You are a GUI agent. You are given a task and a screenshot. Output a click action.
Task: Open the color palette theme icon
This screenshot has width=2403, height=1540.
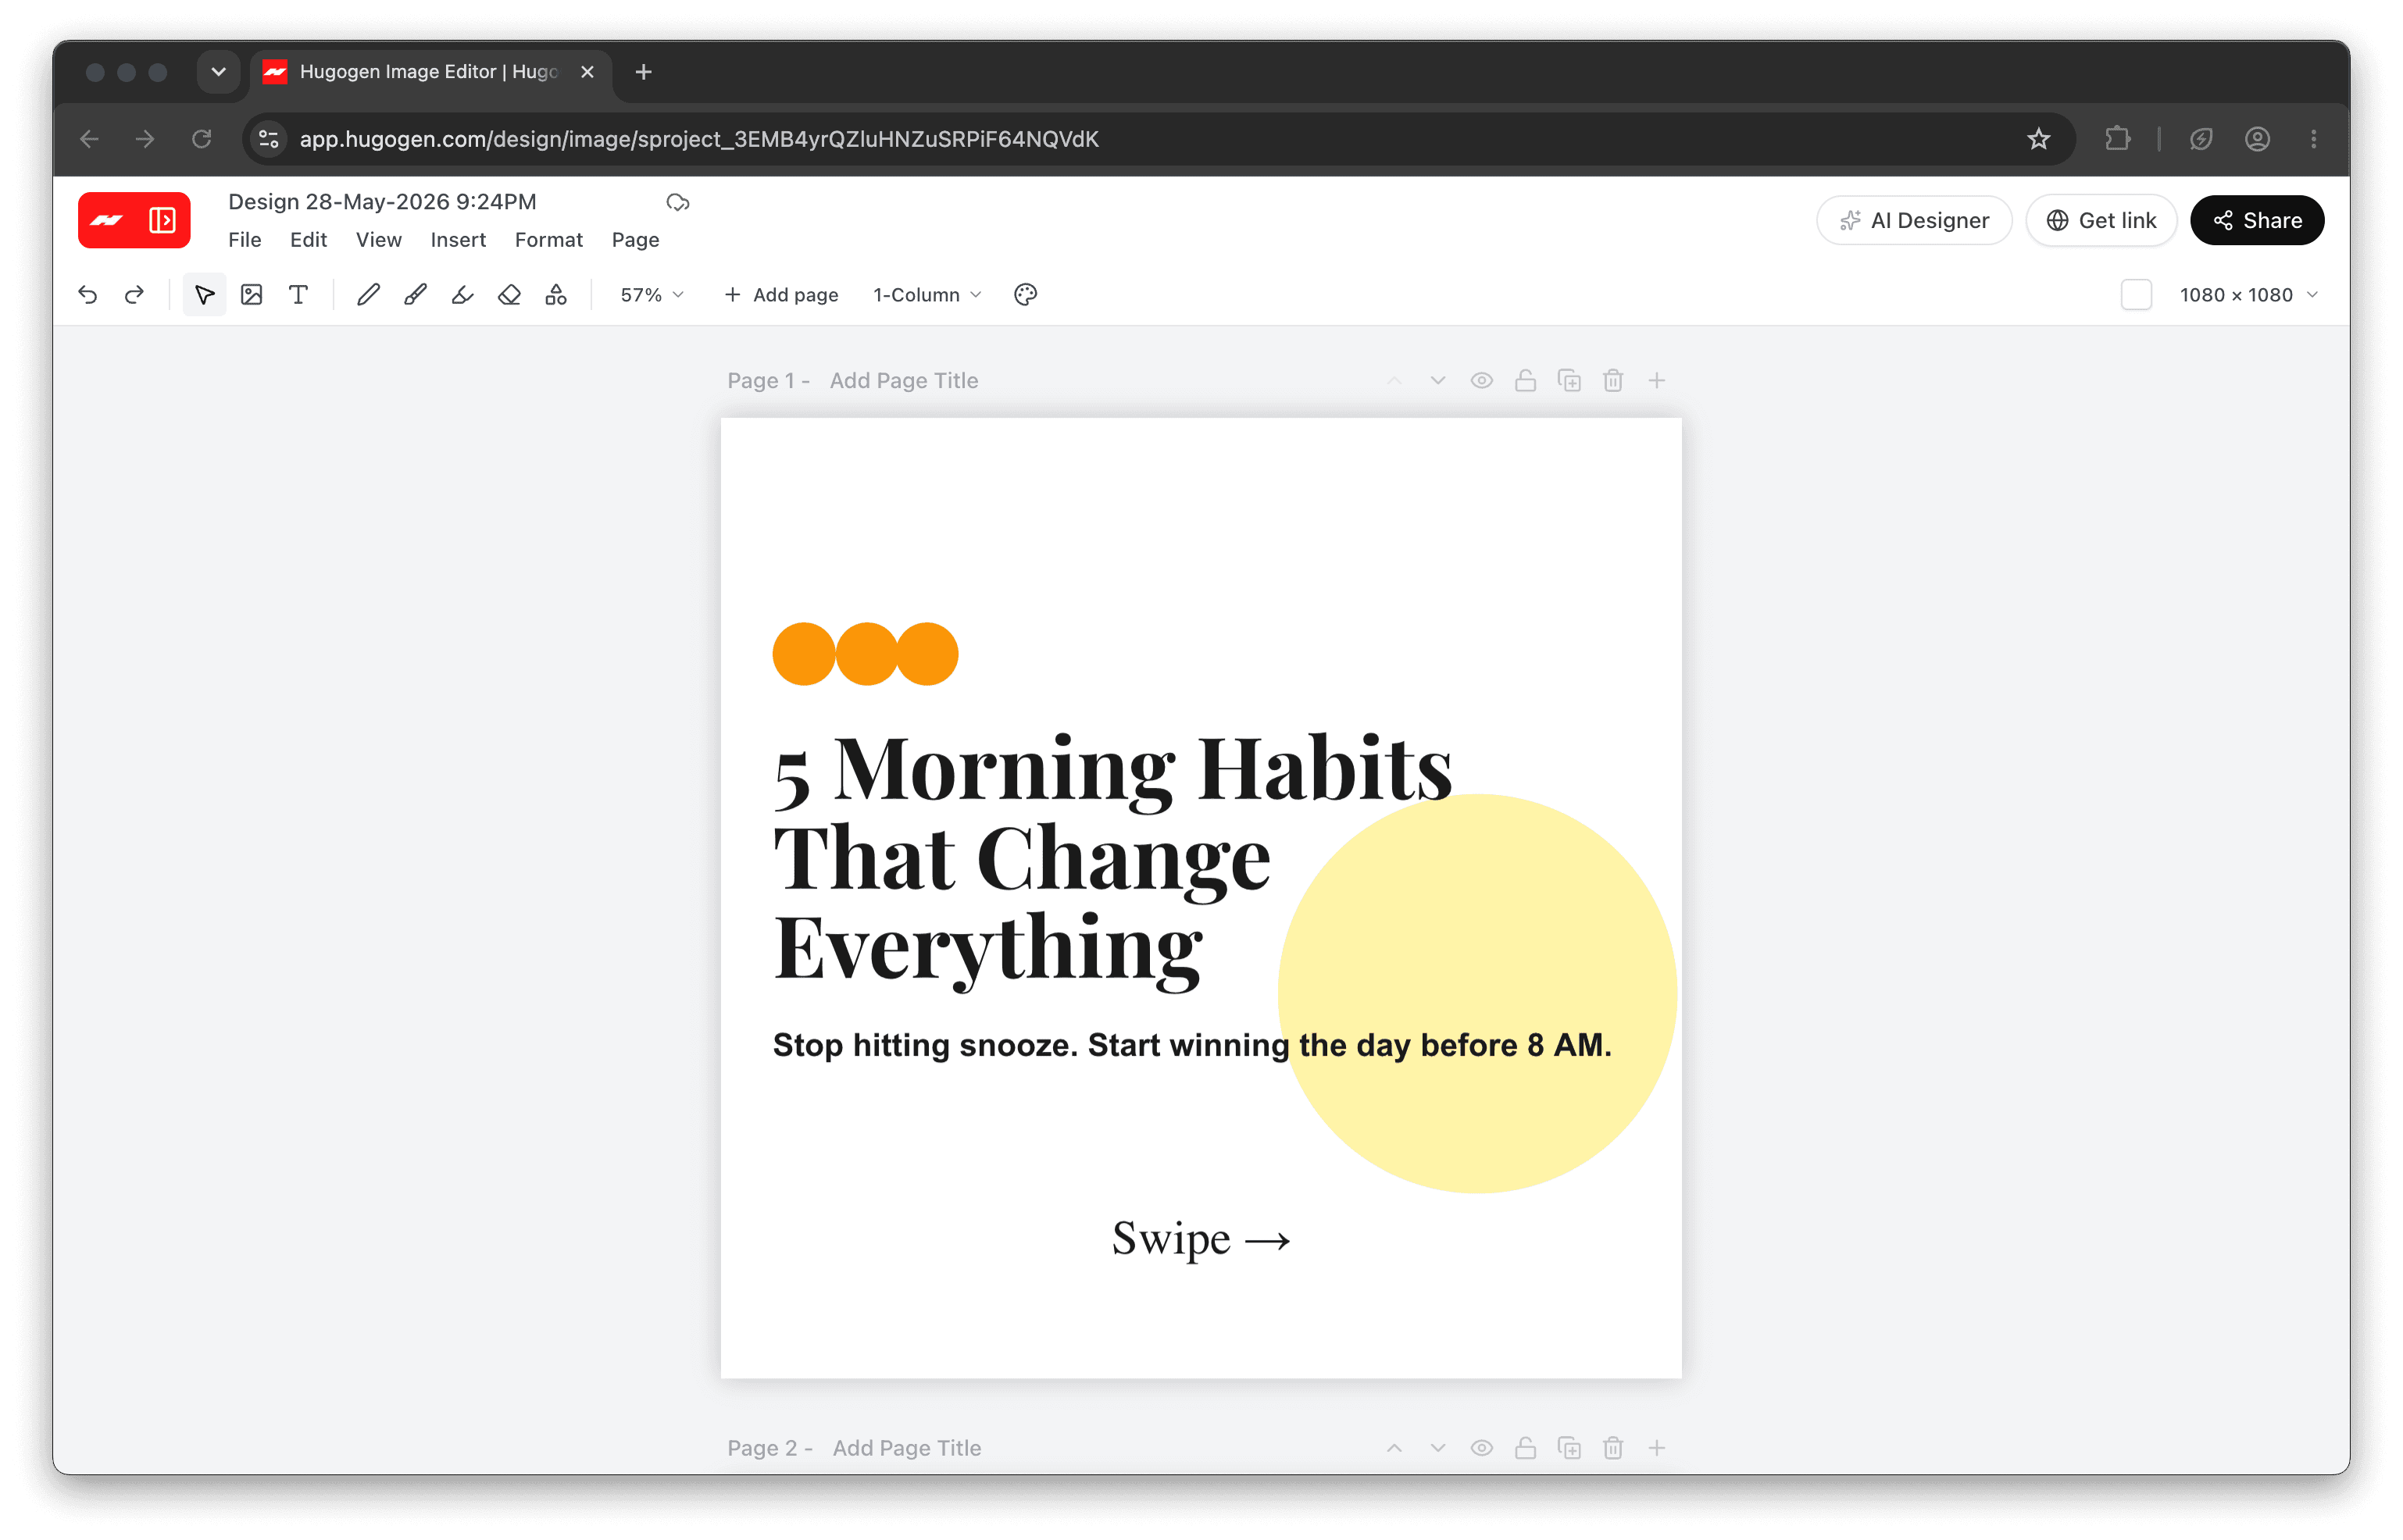coord(1026,295)
